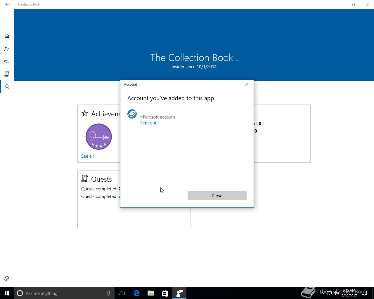
Task: Click the Cortana microphone icon
Action: [108, 293]
